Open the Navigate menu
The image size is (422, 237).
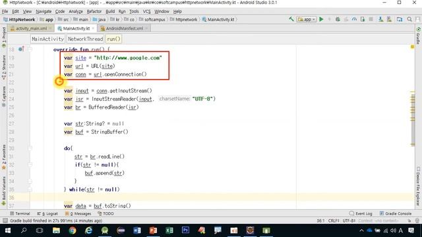(x=44, y=12)
